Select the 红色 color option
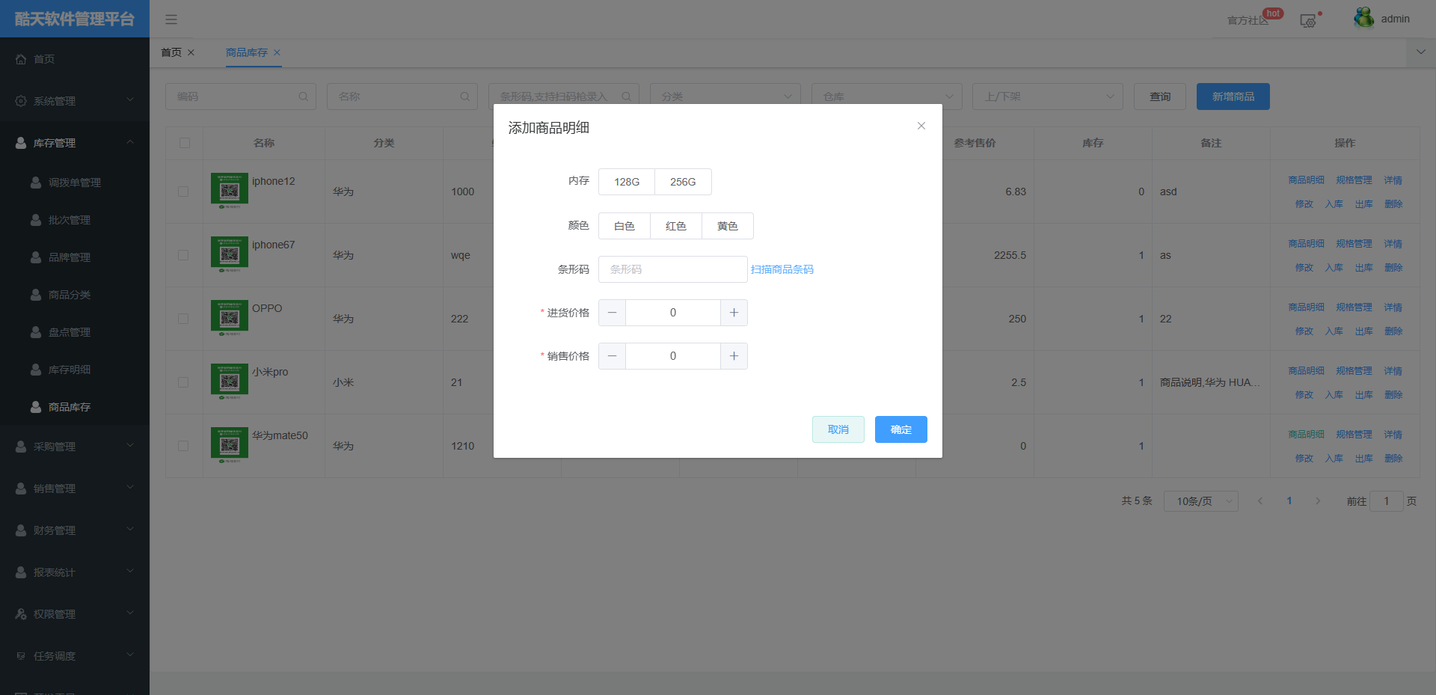1436x695 pixels. click(x=676, y=226)
